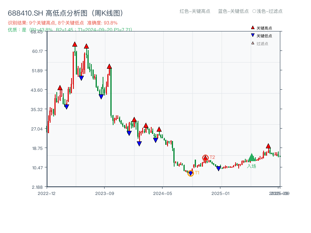Select the circled T1 low-point marker

point(191,173)
